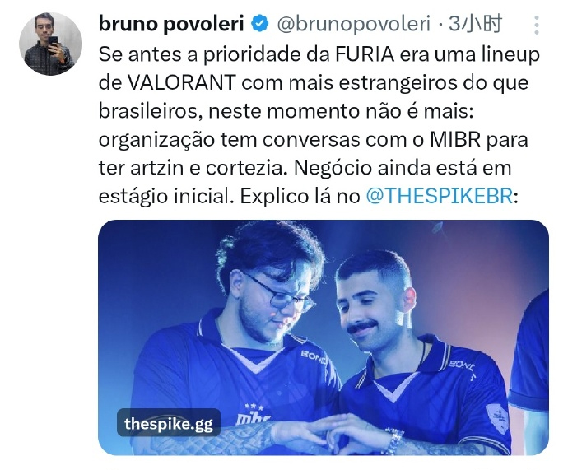
Task: Click the MIBR logo on the jersey
Action: (x=253, y=416)
